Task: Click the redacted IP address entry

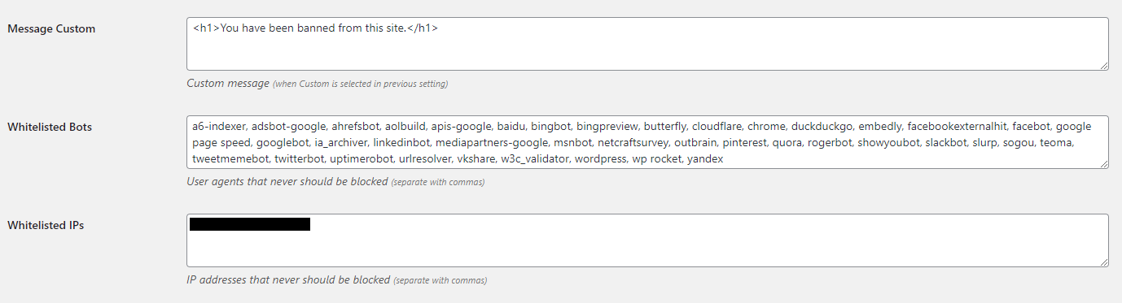Action: (x=250, y=224)
